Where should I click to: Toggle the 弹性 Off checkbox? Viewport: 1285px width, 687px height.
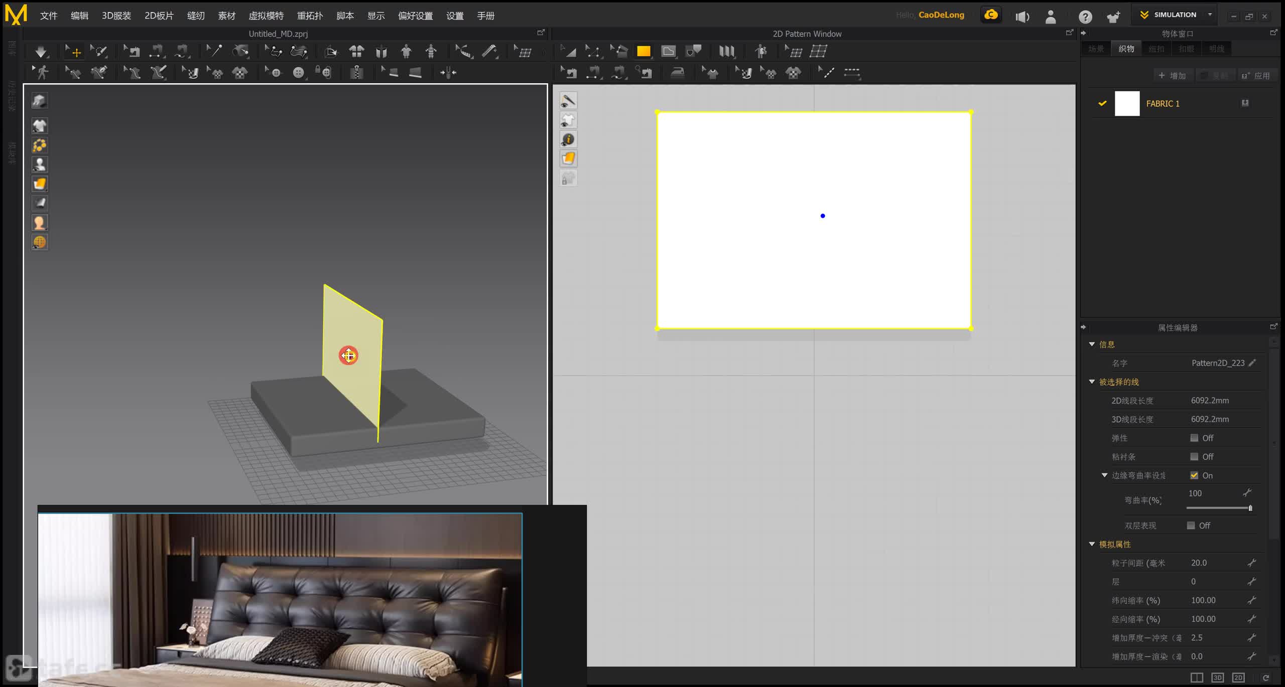click(1194, 438)
